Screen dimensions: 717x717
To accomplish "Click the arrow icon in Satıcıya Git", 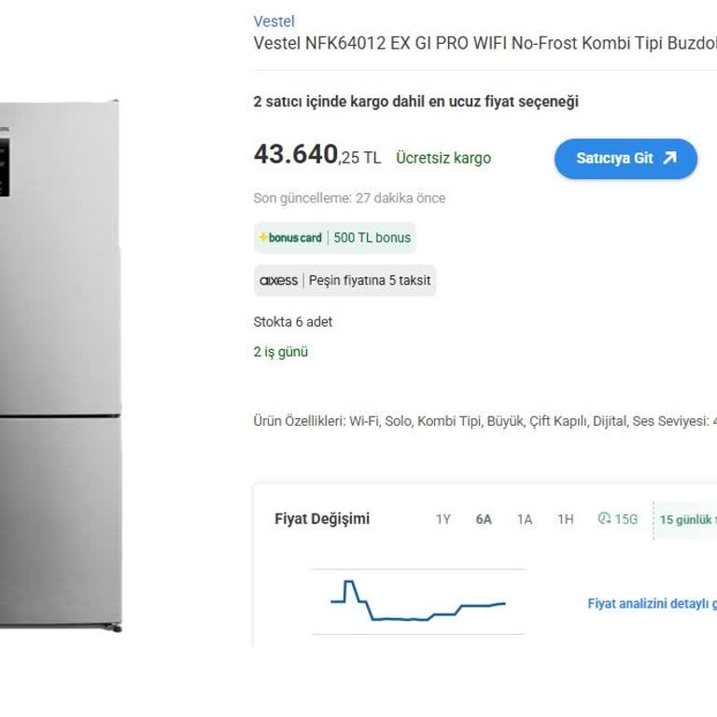I will point(669,159).
